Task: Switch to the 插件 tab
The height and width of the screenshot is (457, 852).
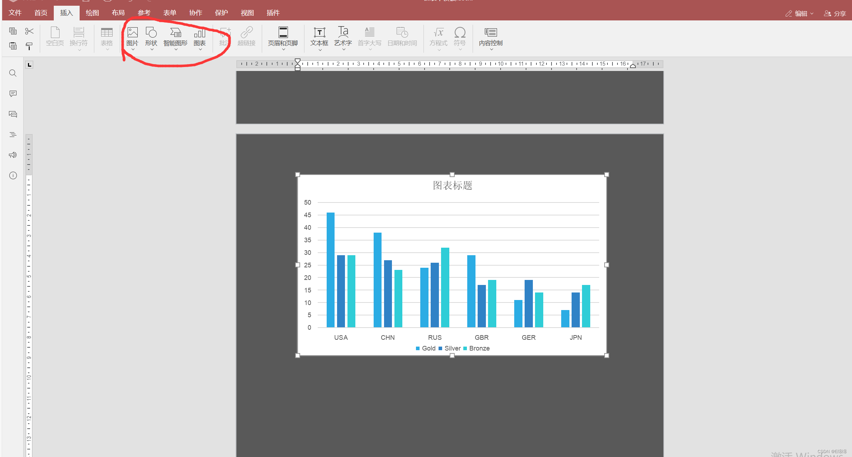Action: (273, 13)
